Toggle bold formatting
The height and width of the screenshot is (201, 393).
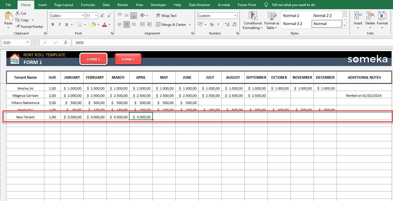click(53, 24)
